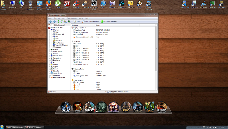This screenshot has height=129, width=228.
Task: Open the Görünüm menu
Action: click(x=57, y=18)
